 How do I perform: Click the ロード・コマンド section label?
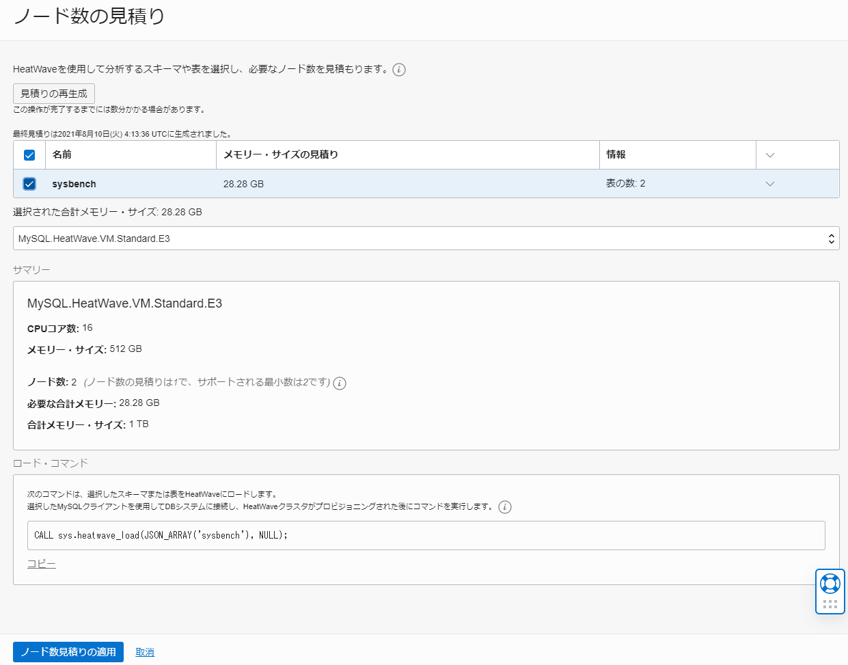(x=51, y=463)
